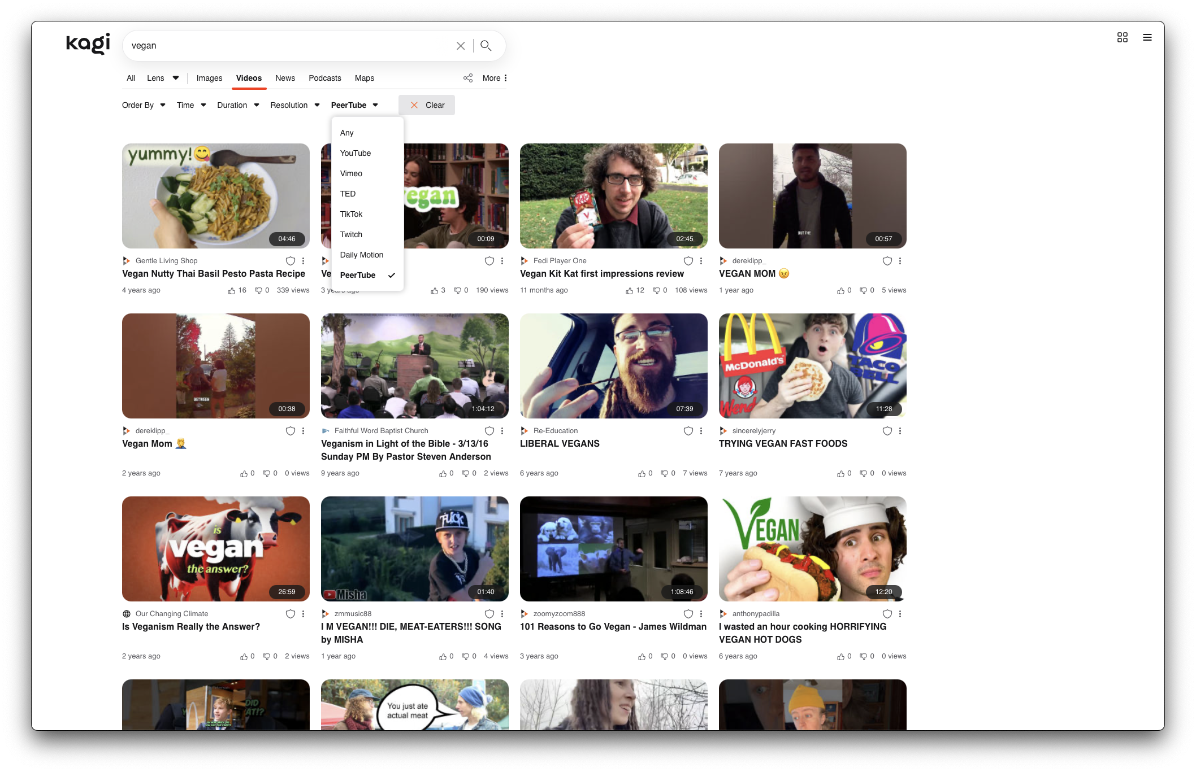Viewport: 1196px width, 772px height.
Task: Click the Clear filters button
Action: click(427, 105)
